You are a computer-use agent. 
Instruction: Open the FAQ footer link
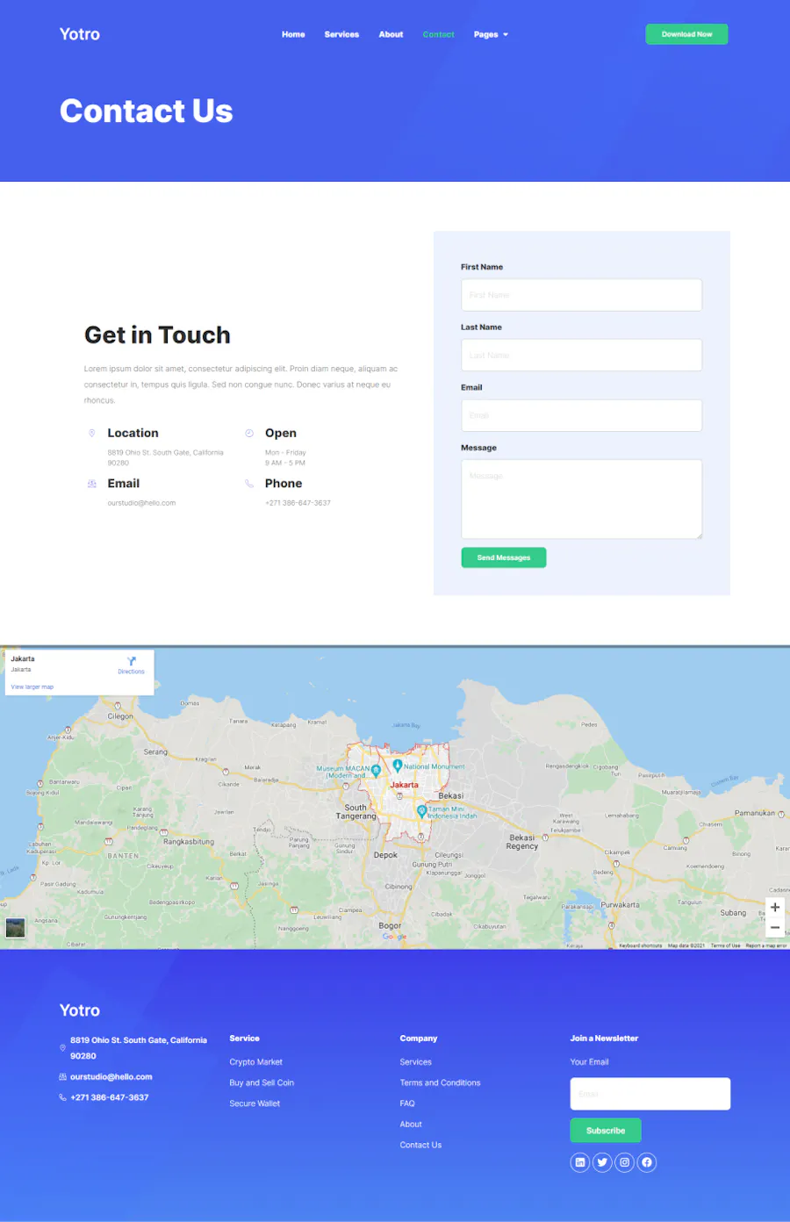point(407,1103)
